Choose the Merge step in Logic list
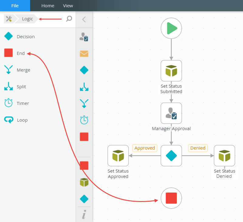This screenshot has height=222, width=243. pos(23,70)
